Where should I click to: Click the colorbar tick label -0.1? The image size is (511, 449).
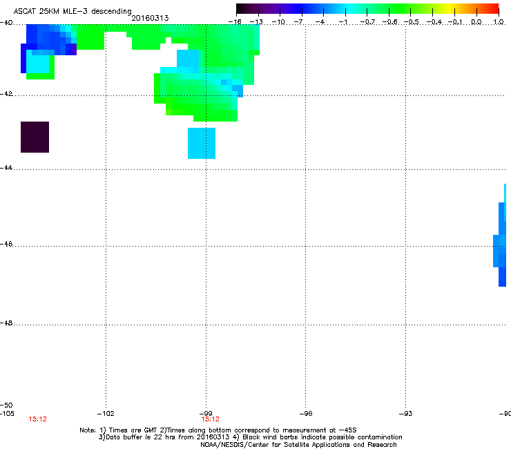[456, 22]
